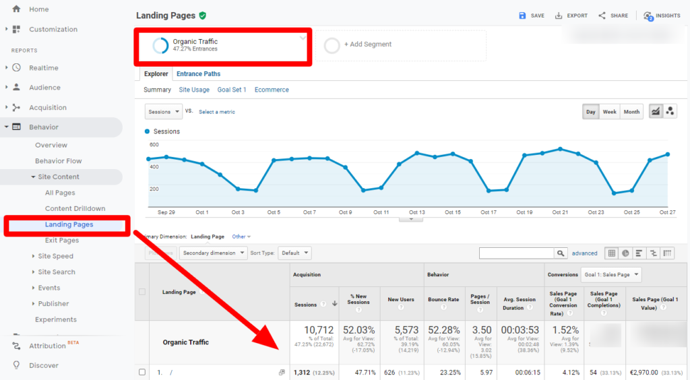Screen dimensions: 690x380
Task: Switch to motion chart icon
Action: coord(670,111)
